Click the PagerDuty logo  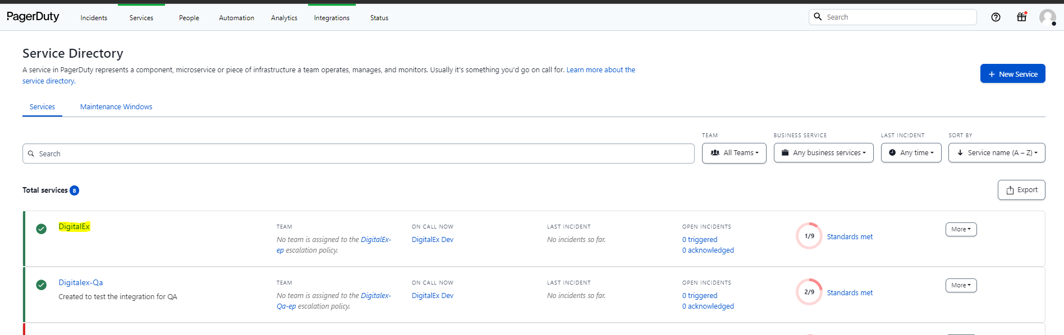coord(33,17)
